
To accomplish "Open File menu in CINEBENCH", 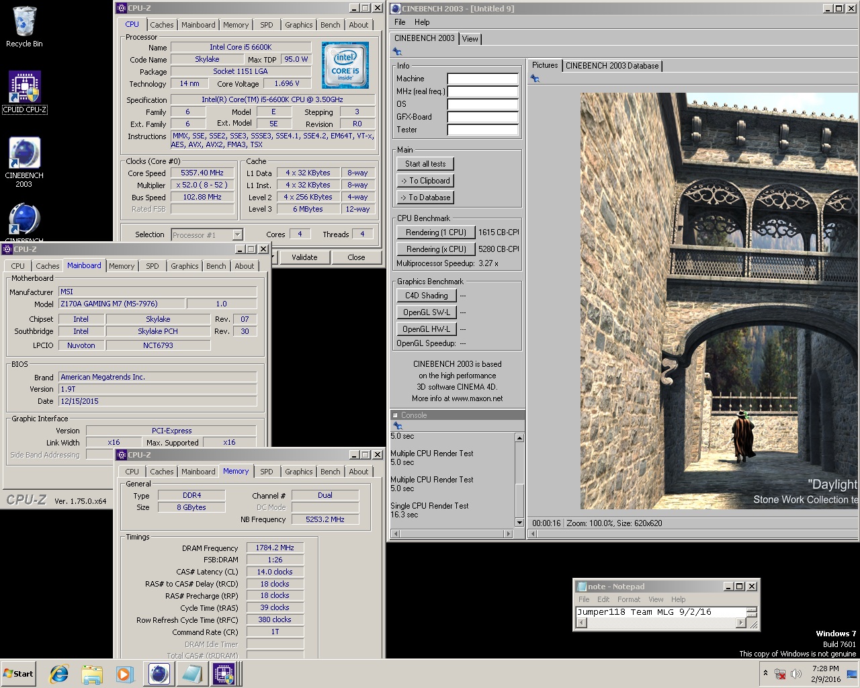I will click(x=400, y=22).
